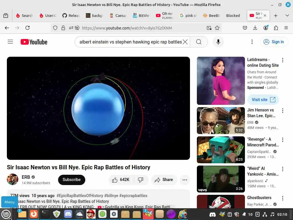Image resolution: width=293 pixels, height=220 pixels.
Task: Clear the YouTube search query
Action: (185, 42)
